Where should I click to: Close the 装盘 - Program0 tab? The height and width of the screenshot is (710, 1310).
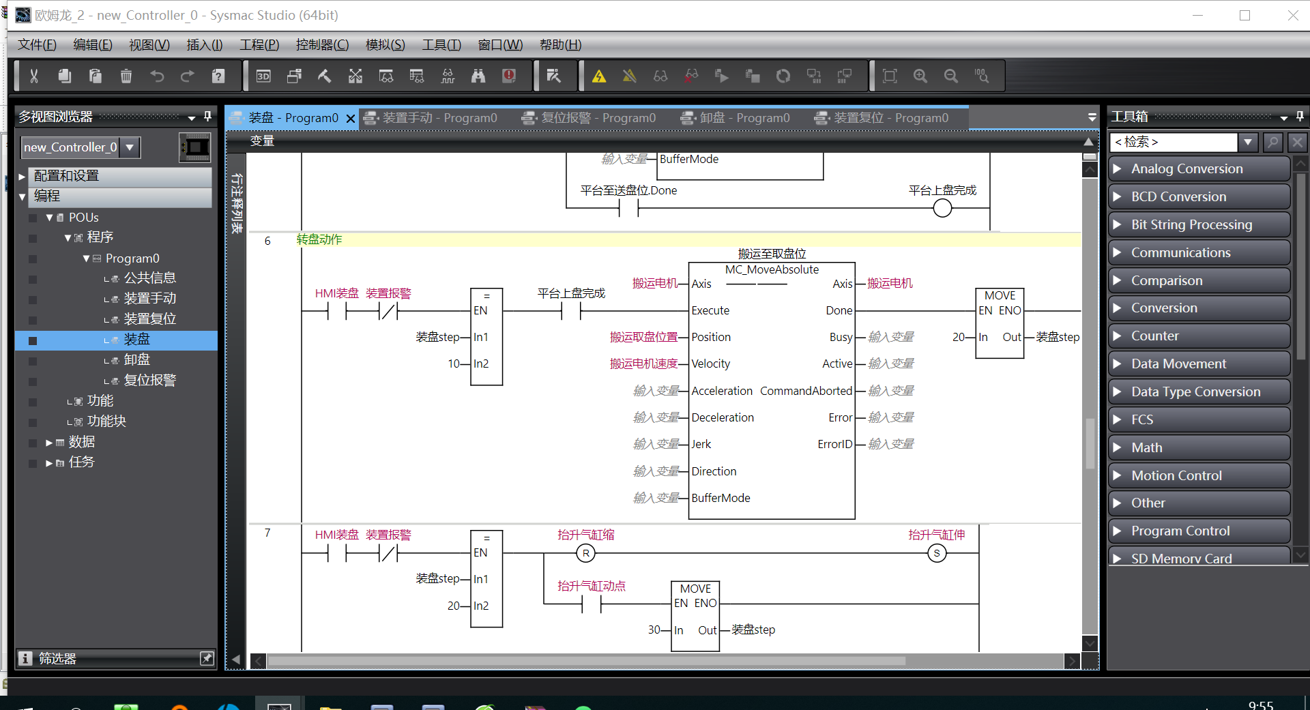click(351, 119)
